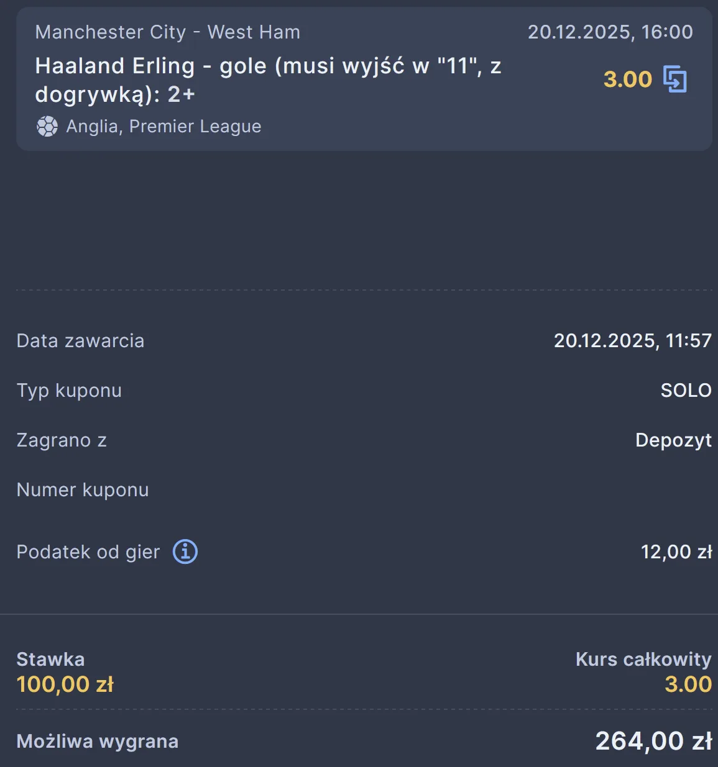Click the Depozyt value in Zagrano z row
The width and height of the screenshot is (718, 767).
(674, 440)
